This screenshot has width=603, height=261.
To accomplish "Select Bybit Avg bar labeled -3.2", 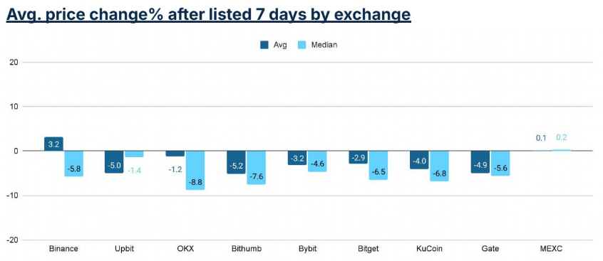I will coord(297,158).
